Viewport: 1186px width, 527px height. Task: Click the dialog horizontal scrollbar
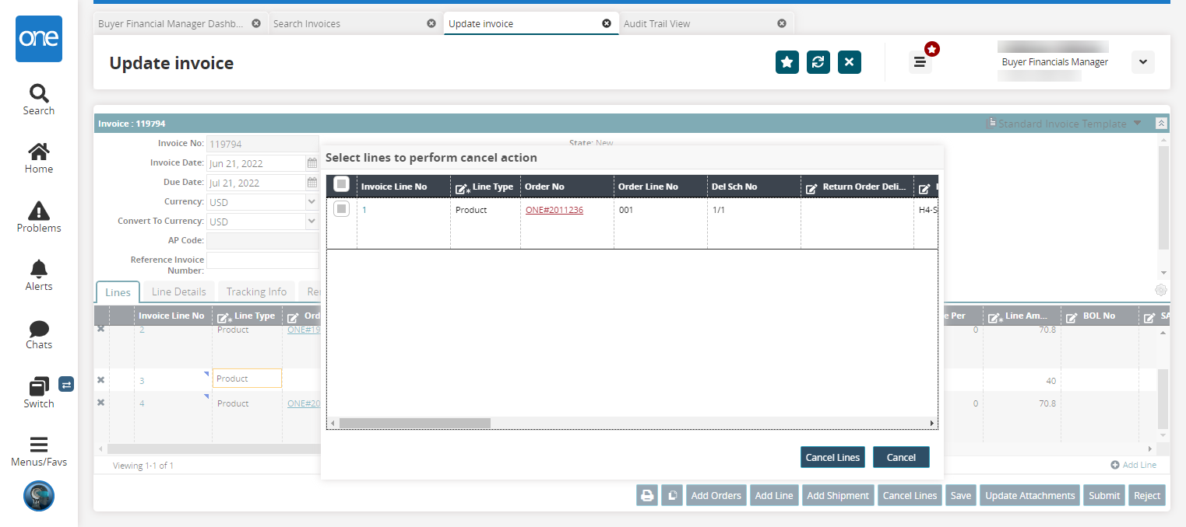(x=415, y=423)
